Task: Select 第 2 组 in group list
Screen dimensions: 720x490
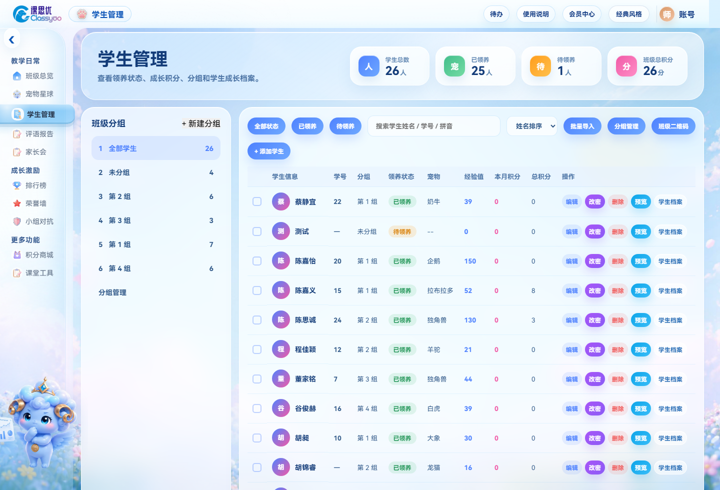Action: [x=156, y=196]
